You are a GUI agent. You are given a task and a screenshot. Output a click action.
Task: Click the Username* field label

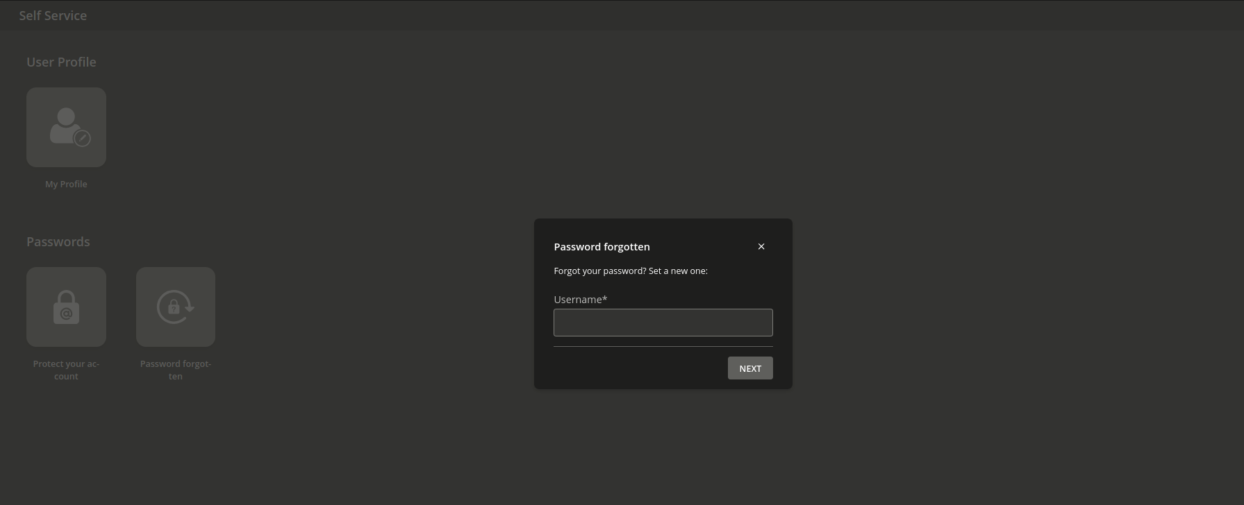click(x=580, y=299)
